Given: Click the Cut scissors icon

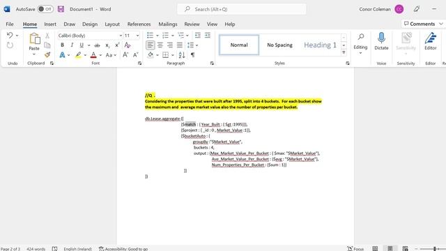Looking at the screenshot, I should pyautogui.click(x=47, y=36).
